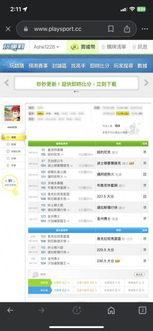Go back with the browser back arrow

click(x=10, y=310)
